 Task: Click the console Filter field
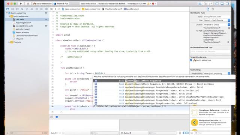tap(162, 133)
